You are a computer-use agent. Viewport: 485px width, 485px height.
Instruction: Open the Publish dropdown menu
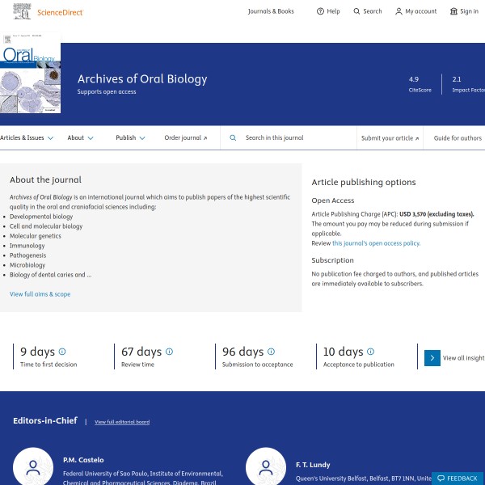coord(130,138)
